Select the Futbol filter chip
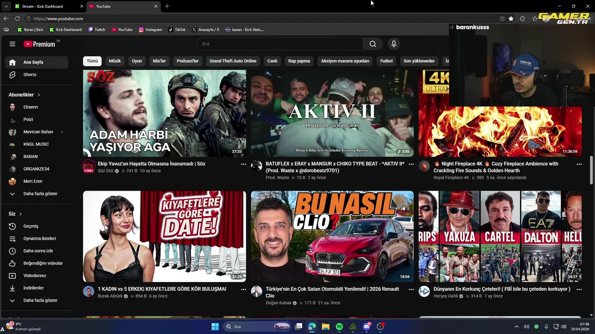595x334 pixels. [x=386, y=61]
